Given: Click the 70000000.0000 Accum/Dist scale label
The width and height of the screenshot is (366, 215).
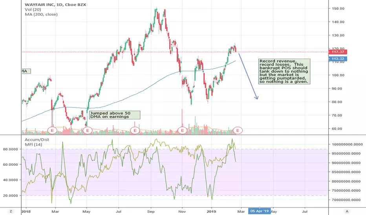Looking at the screenshot, I should coord(346,200).
